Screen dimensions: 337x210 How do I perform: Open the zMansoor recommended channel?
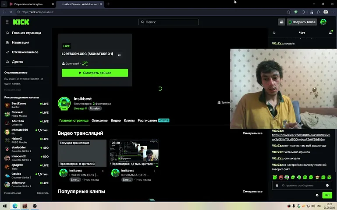(x=26, y=184)
